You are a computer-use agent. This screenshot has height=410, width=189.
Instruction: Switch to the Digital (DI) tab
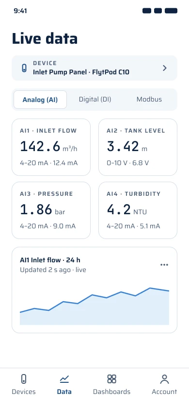point(95,100)
